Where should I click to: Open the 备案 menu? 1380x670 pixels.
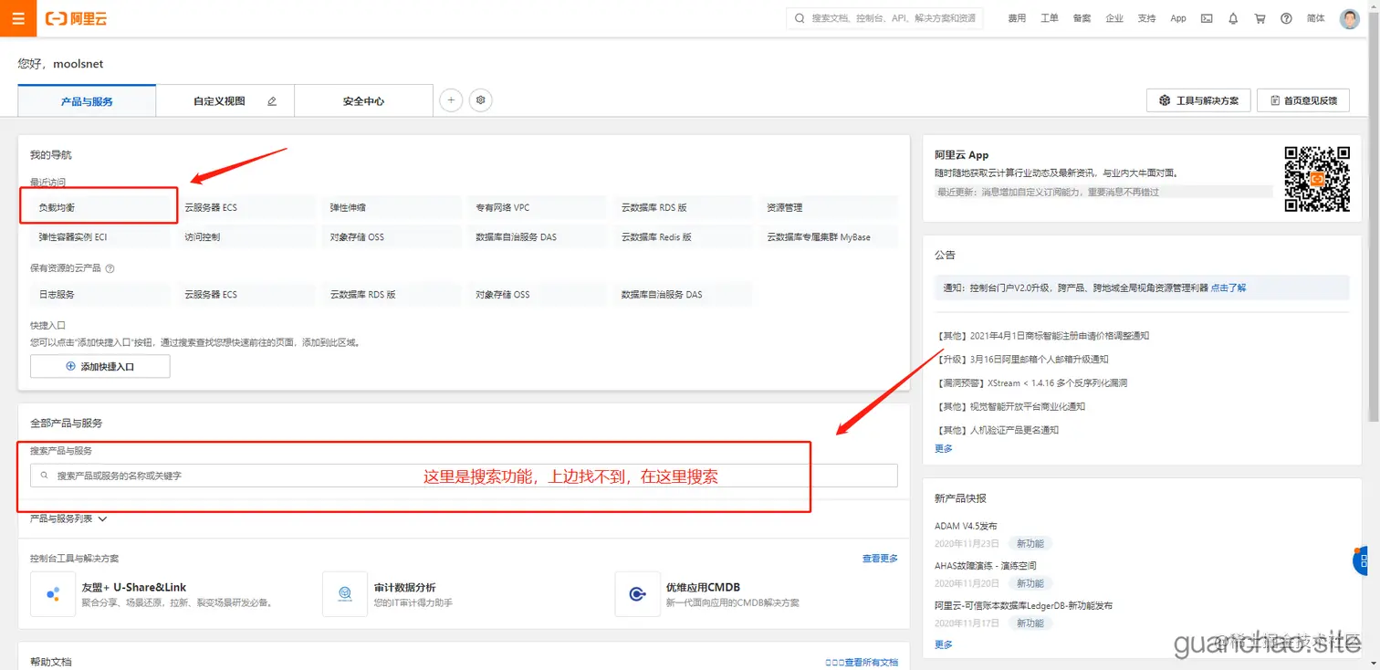coord(1082,18)
